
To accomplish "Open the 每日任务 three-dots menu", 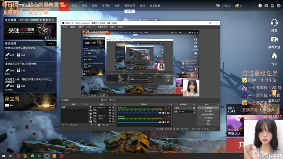I will coord(51,43).
